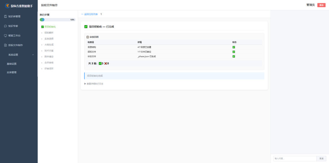The width and height of the screenshot is (329, 163).
Task: Click the 智能工作台 monitor icon
Action: tap(5, 36)
